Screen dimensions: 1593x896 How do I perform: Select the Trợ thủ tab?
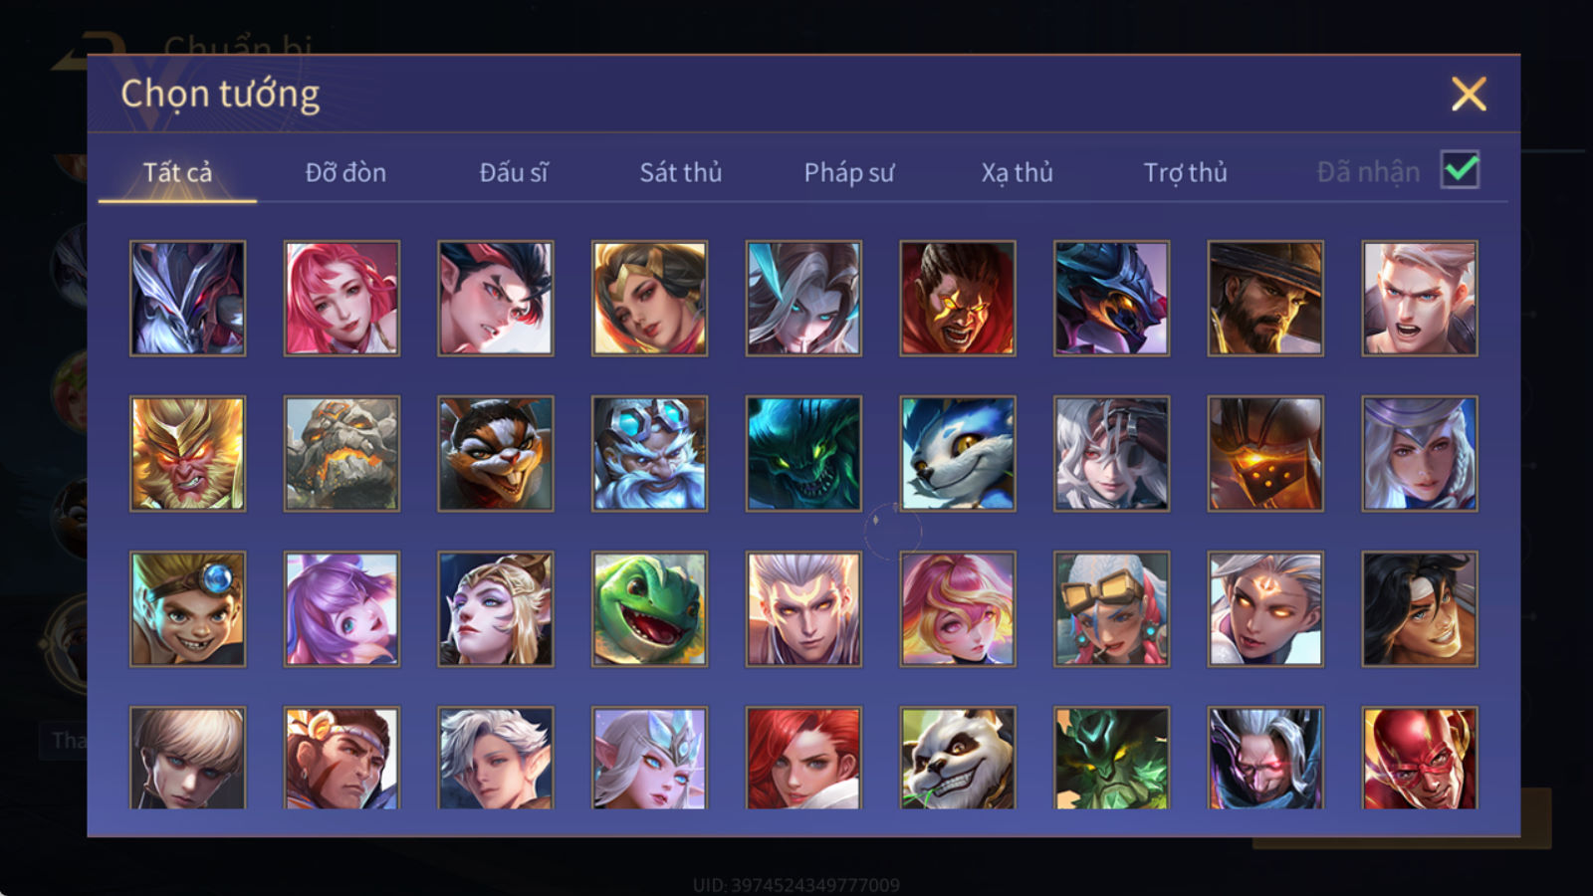click(1185, 172)
